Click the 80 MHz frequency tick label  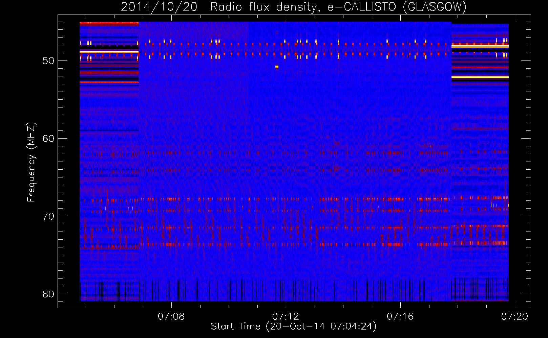48,294
